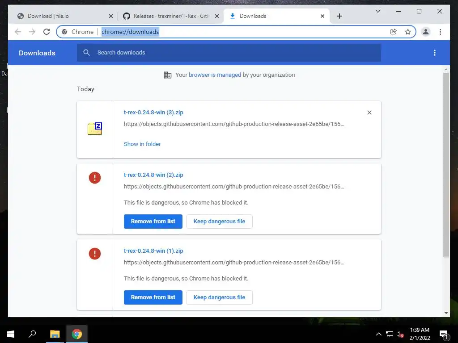
Task: Bookmark this page with the star icon
Action: 408,32
